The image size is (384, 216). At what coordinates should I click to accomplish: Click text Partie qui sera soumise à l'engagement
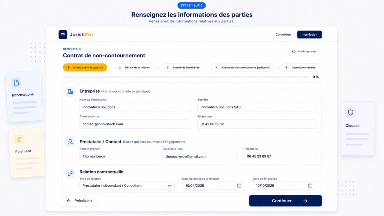pyautogui.click(x=154, y=142)
